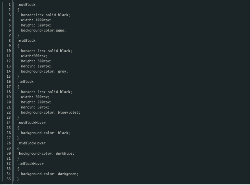Image resolution: width=250 pixels, height=185 pixels.
Task: Click the .inBlockHover selector text
Action: coord(30,163)
